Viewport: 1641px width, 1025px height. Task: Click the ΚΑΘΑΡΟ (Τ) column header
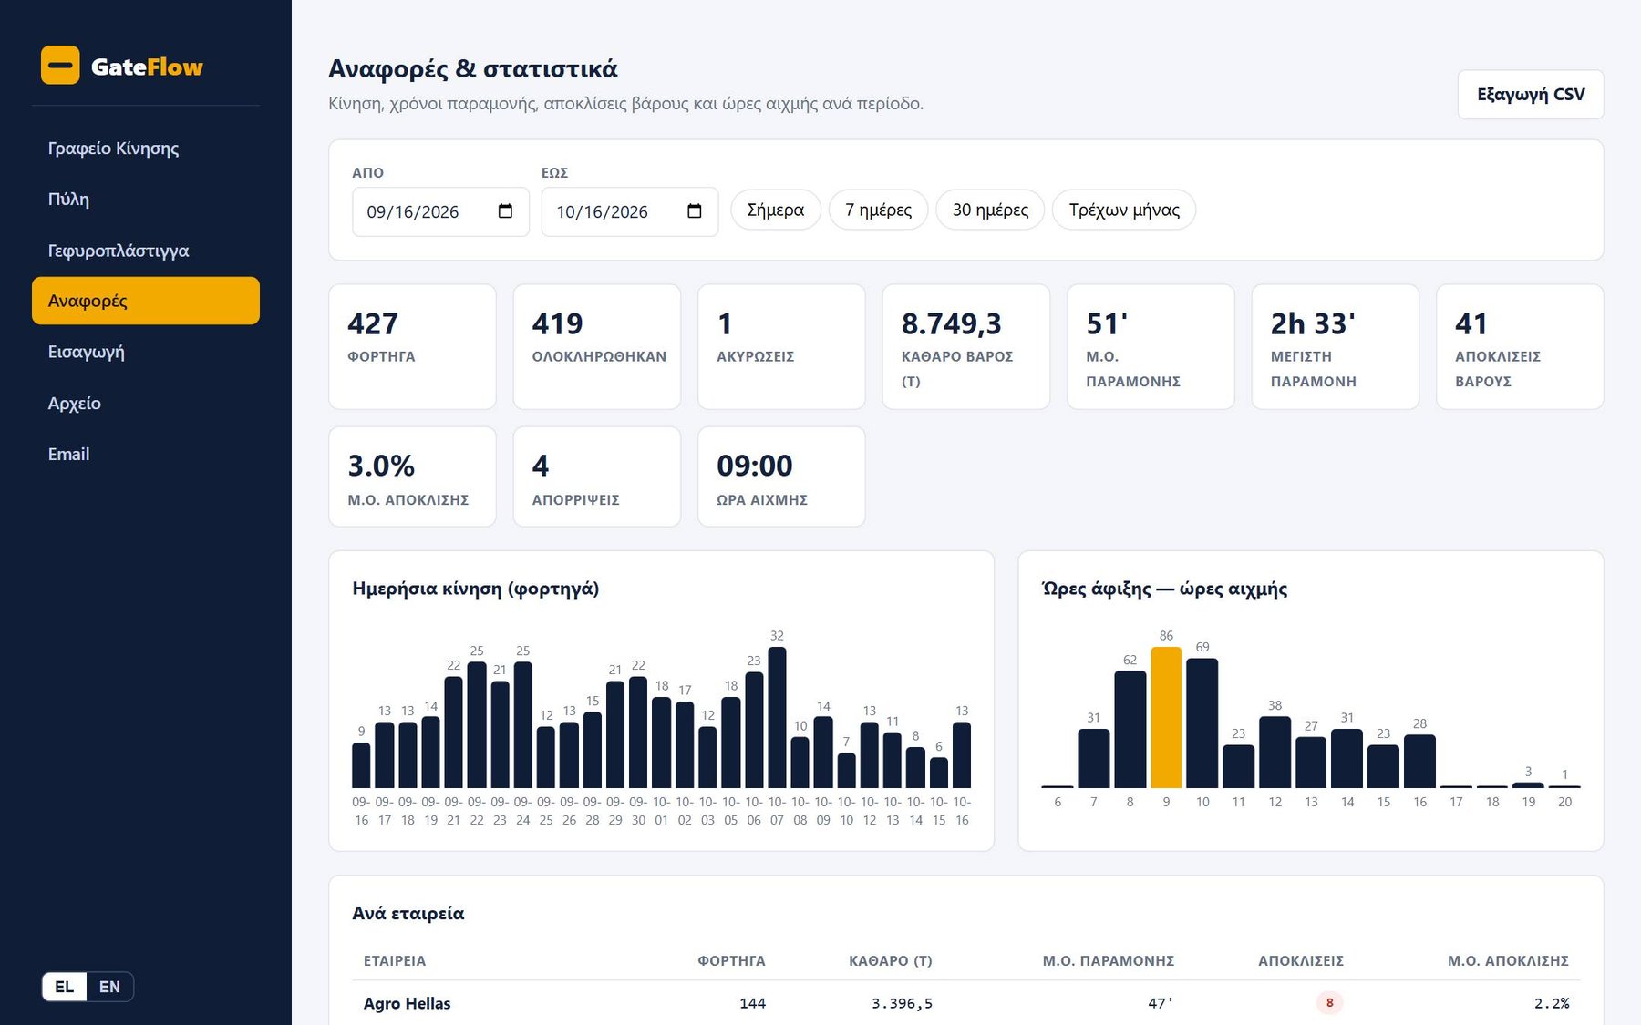coord(891,960)
